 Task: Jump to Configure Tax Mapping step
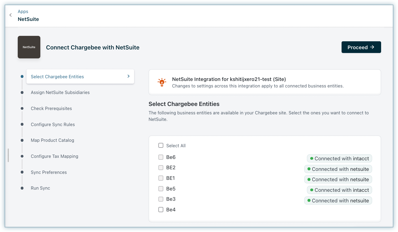coord(54,156)
